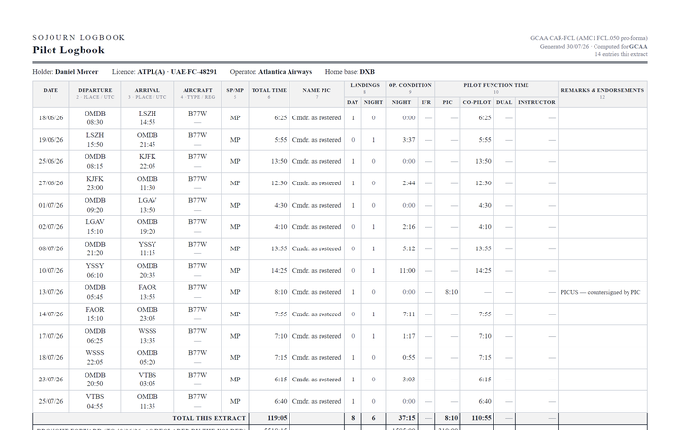Click arrival VTBS 03:05

coord(148,380)
